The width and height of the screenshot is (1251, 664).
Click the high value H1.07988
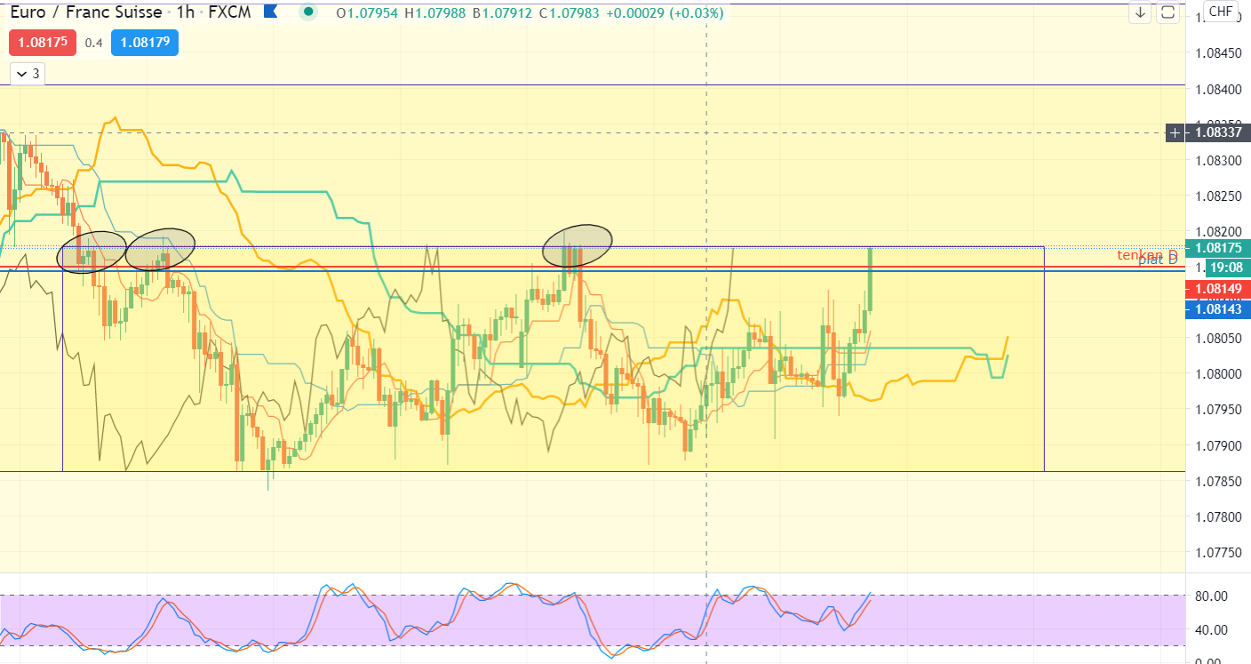(436, 12)
